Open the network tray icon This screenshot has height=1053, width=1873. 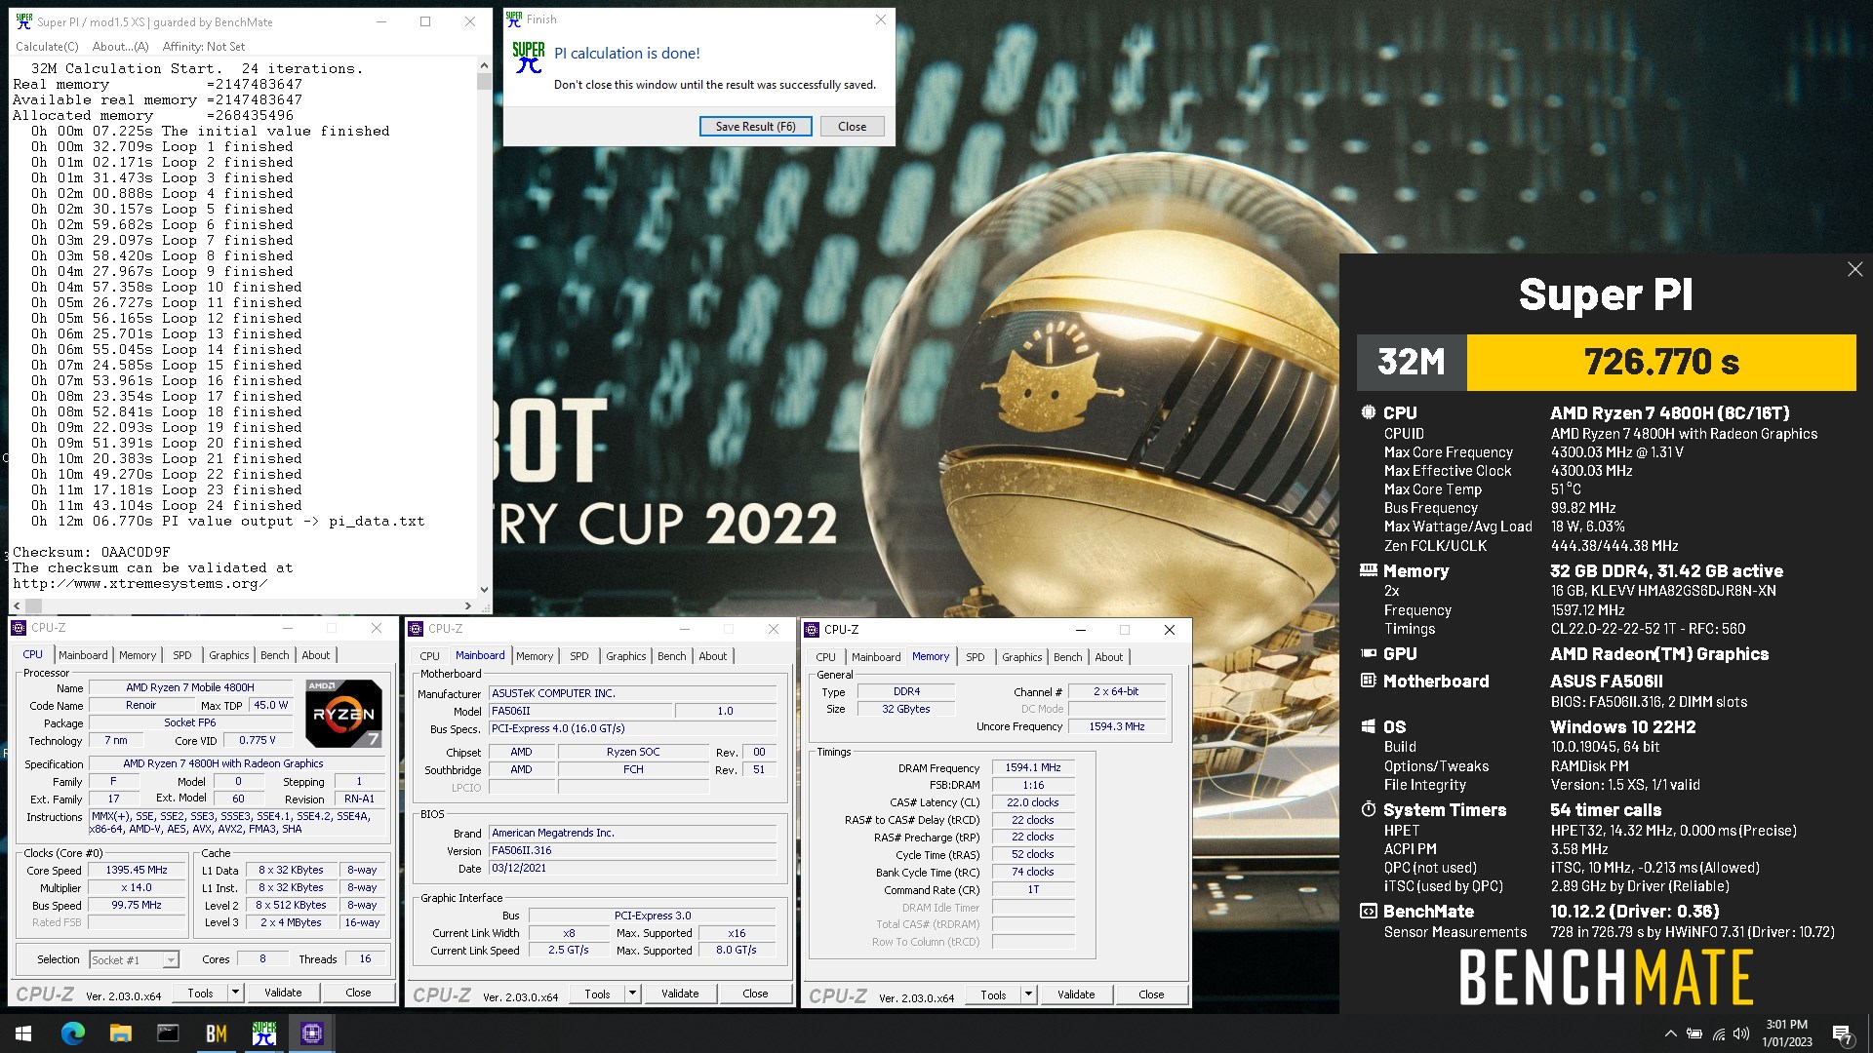(1718, 1033)
